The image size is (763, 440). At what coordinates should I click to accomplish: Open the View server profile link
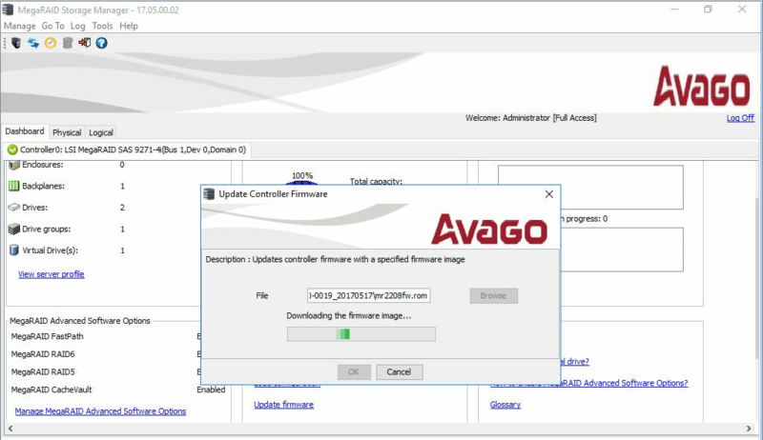coord(52,274)
